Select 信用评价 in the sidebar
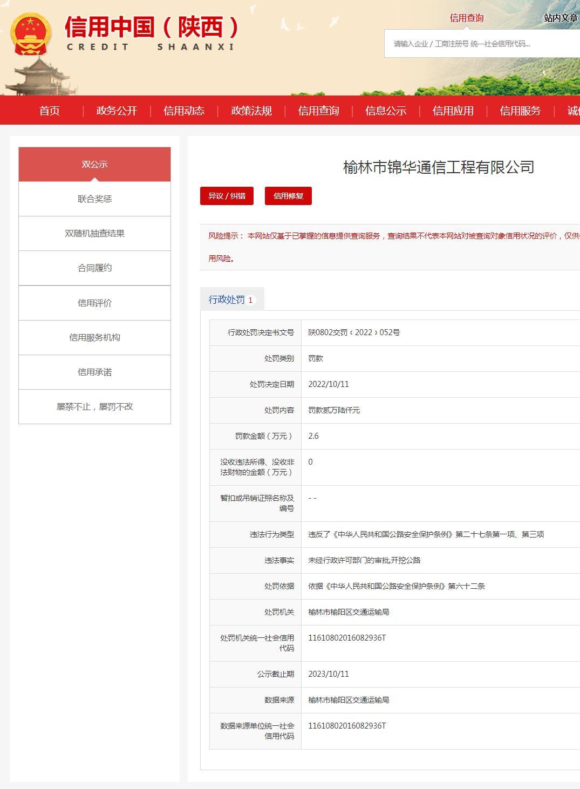 (x=94, y=303)
